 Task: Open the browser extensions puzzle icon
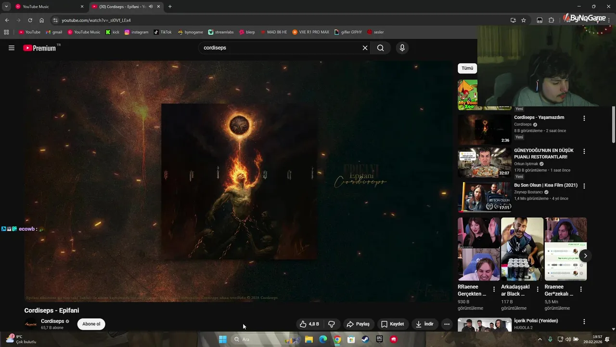click(x=552, y=20)
